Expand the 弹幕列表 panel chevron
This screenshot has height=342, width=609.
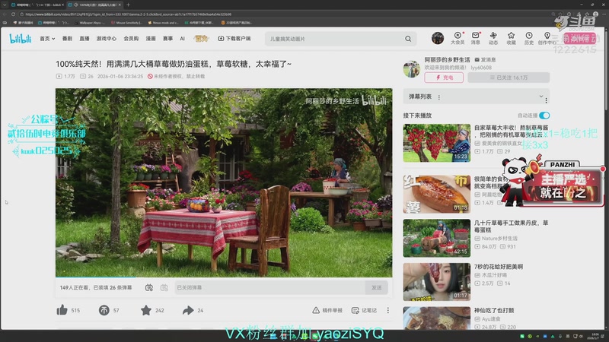click(x=541, y=97)
